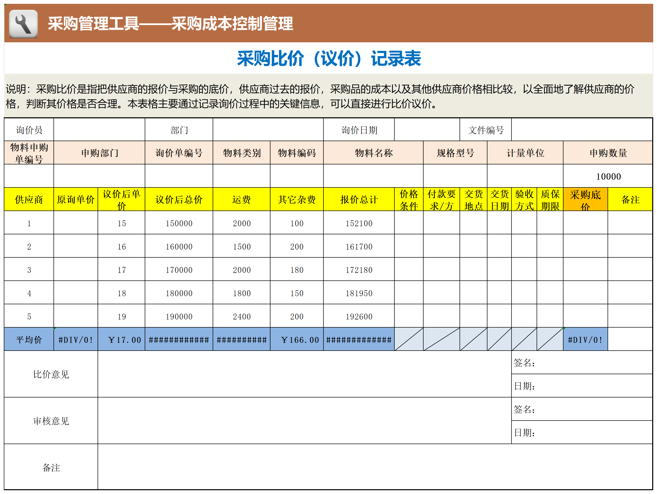Screen dimensions: 657x494
Task: Select the 申购数量 header cell
Action: (x=608, y=153)
